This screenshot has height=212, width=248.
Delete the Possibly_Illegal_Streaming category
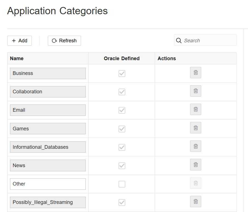click(x=196, y=202)
